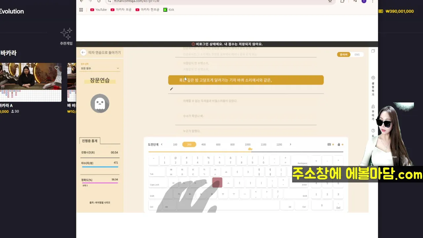Click the 타수(타/분) blue speed bar
The height and width of the screenshot is (238, 423).
click(x=100, y=167)
